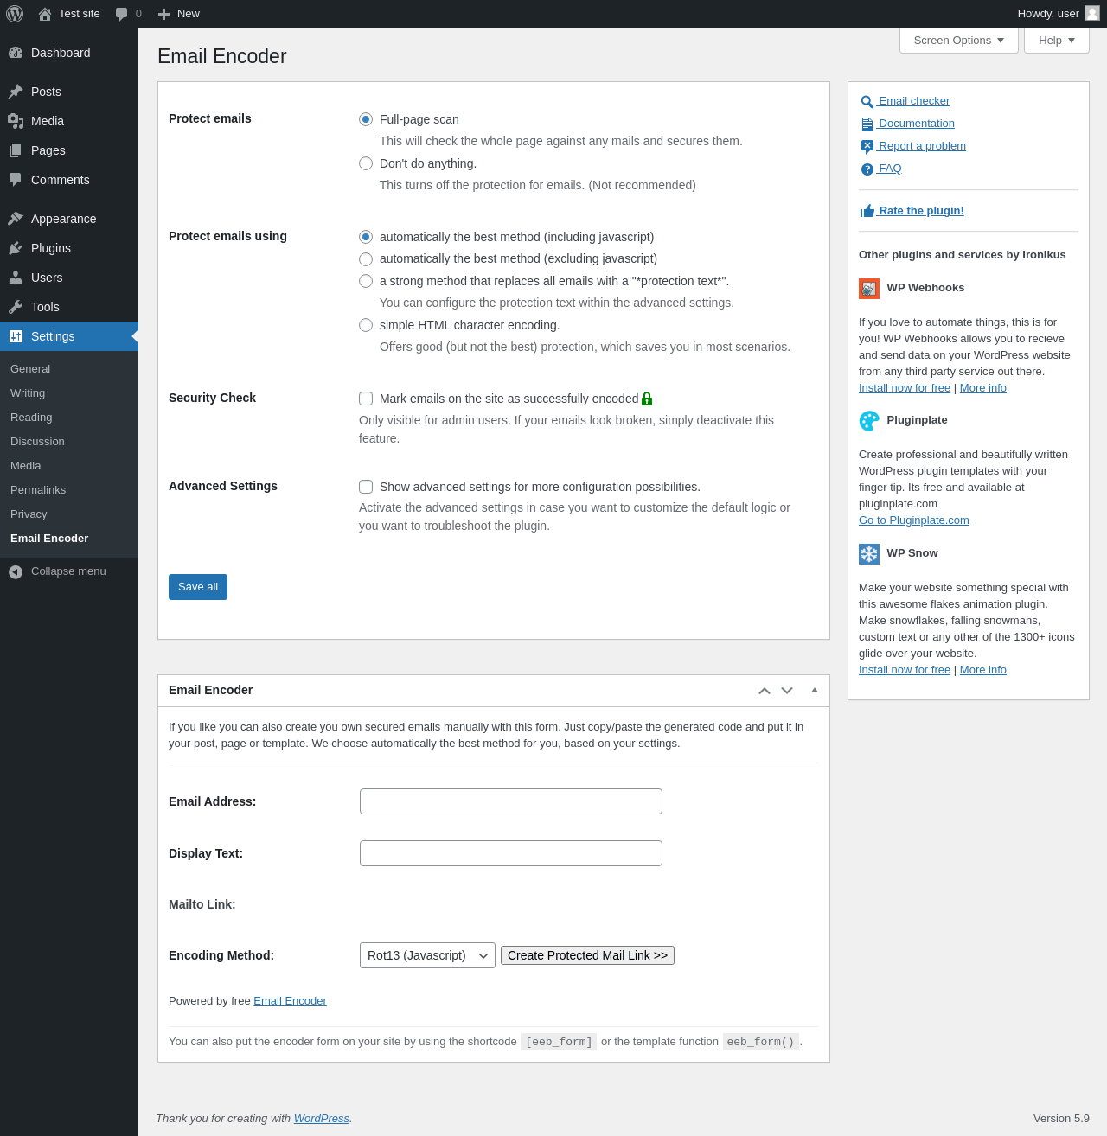Screen dimensions: 1107x1136
Task: Open WP Webhooks More info link
Action: click(x=983, y=388)
